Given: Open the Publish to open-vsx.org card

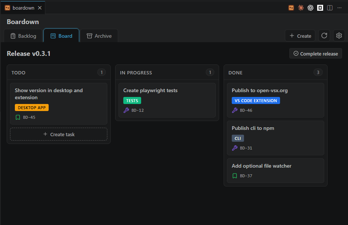Looking at the screenshot, I should click(x=276, y=100).
